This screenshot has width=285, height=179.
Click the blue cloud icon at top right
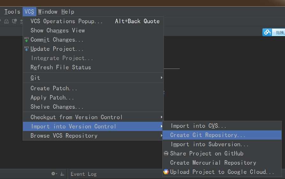pyautogui.click(x=267, y=32)
